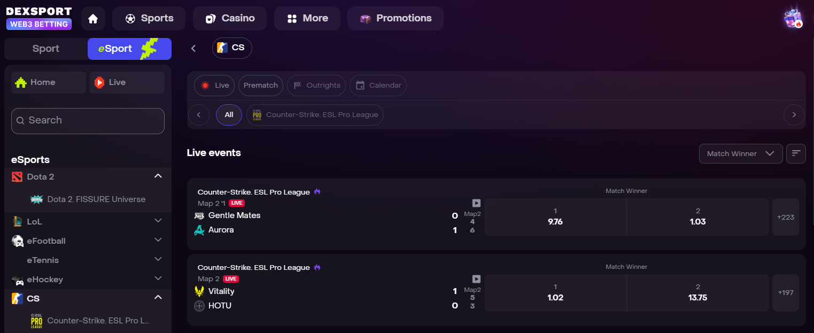Viewport: 814px width, 333px height.
Task: Open the gift box rewards icon
Action: [793, 18]
